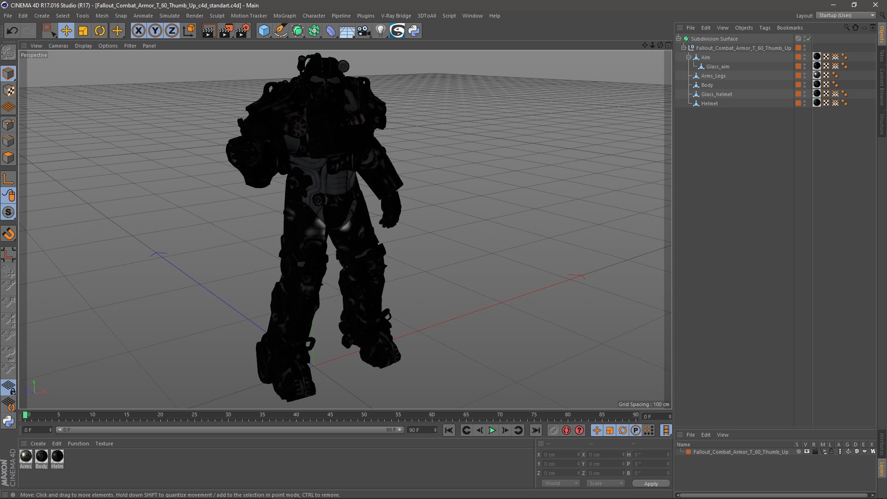Click the Apply button
Image resolution: width=887 pixels, height=499 pixels.
pos(650,484)
